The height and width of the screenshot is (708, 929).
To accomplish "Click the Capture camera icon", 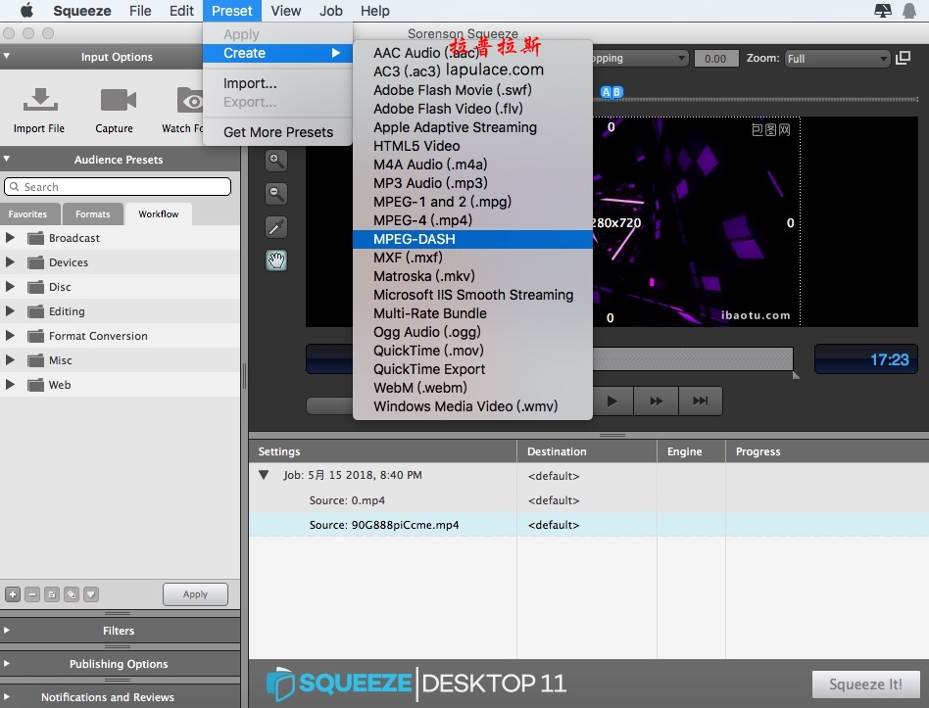I will tap(115, 101).
